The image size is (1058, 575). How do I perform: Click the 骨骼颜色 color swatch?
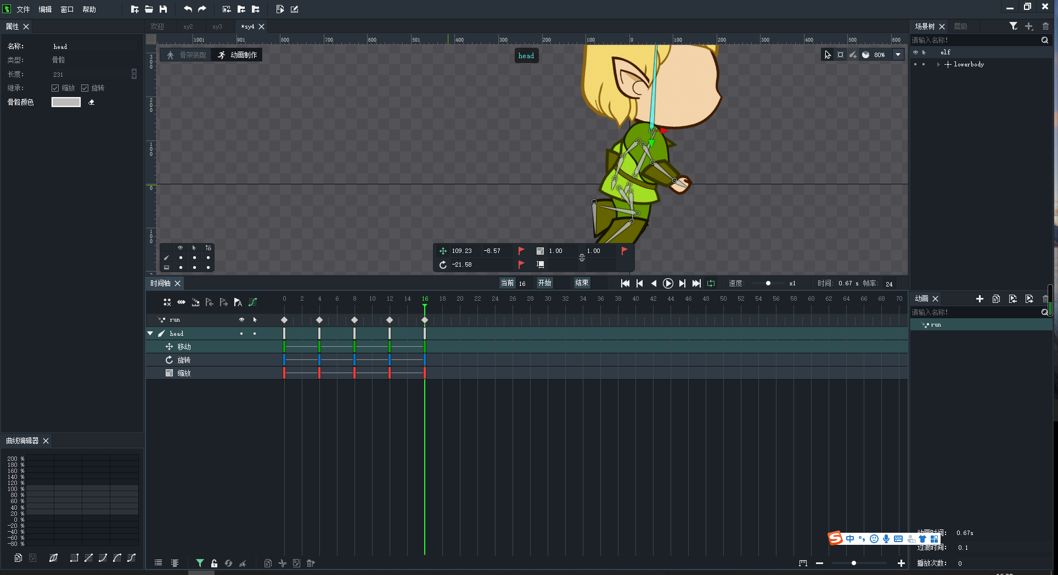click(66, 102)
